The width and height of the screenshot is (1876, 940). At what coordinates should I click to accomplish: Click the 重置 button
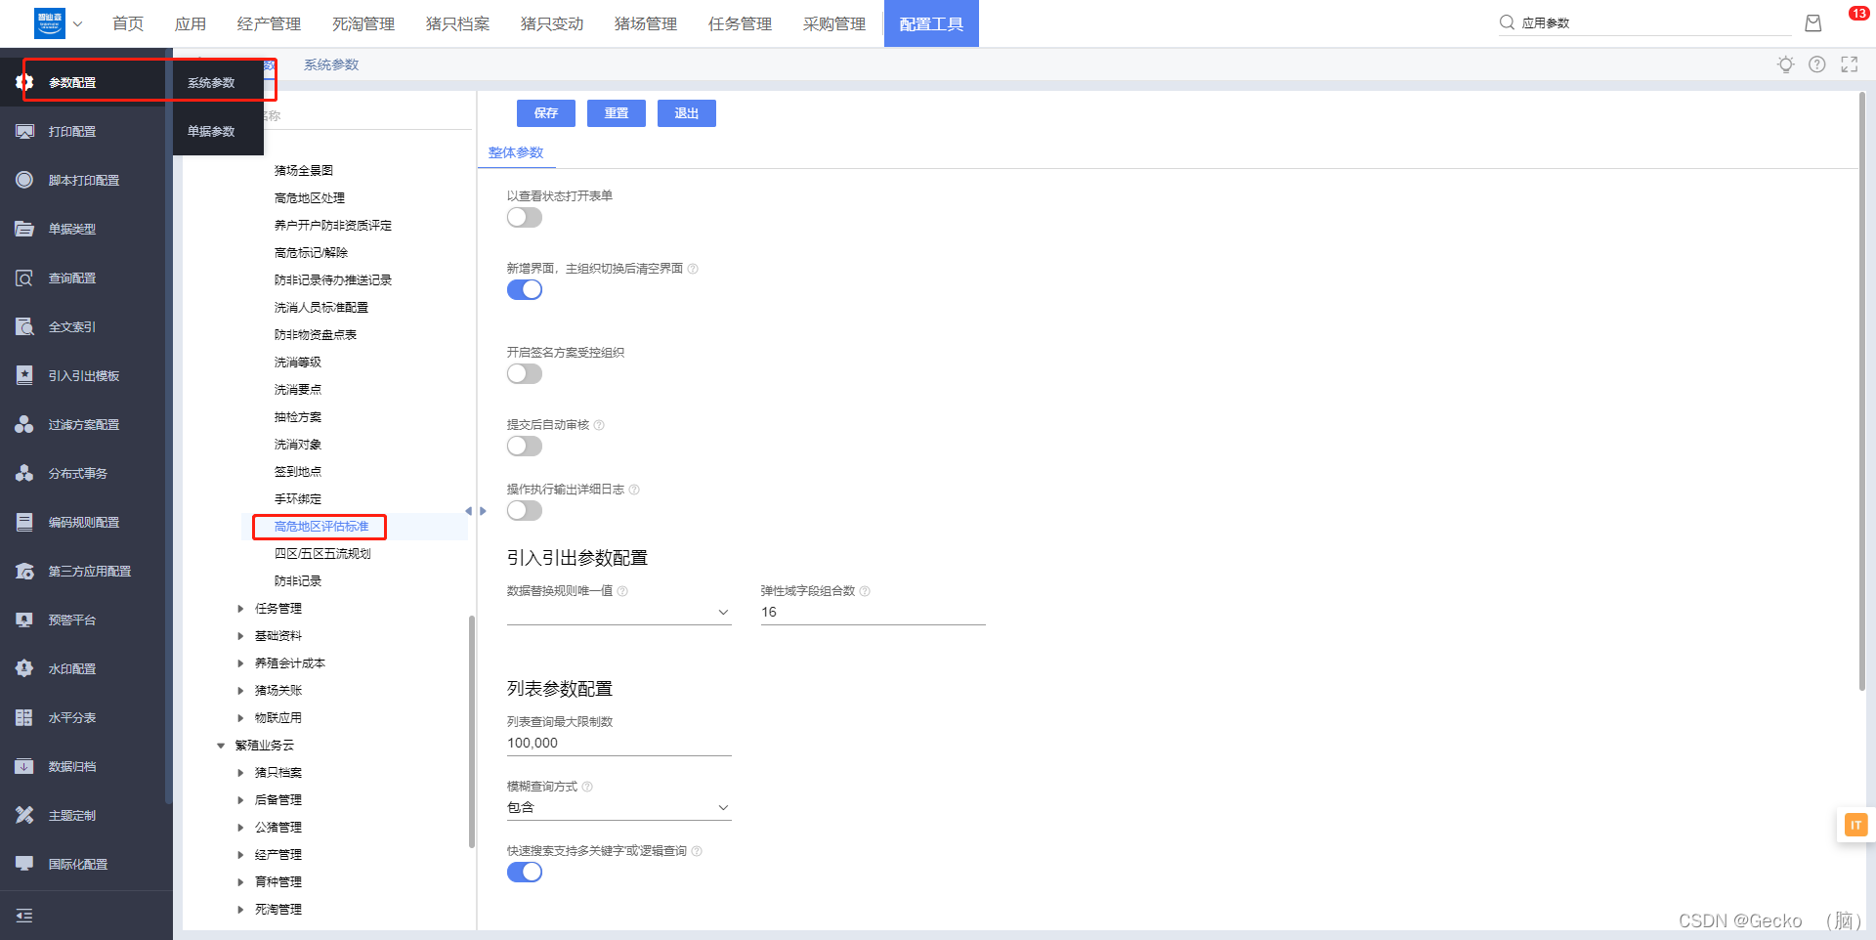pyautogui.click(x=617, y=113)
